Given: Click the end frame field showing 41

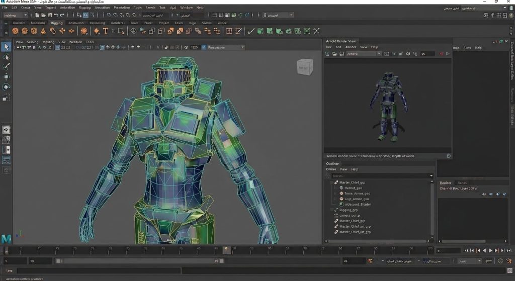Looking at the screenshot, I should (354, 261).
